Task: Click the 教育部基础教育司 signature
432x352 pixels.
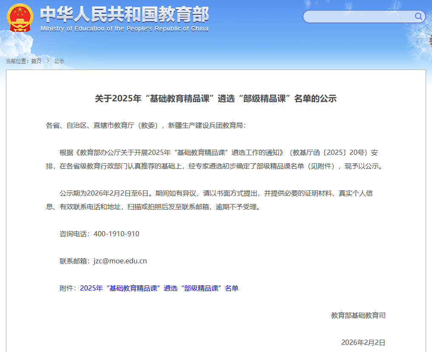Action: [x=358, y=316]
